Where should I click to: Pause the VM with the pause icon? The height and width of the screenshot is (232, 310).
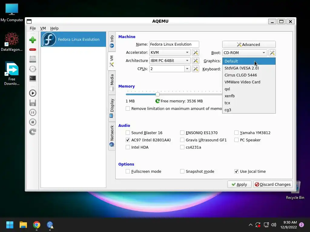33,112
